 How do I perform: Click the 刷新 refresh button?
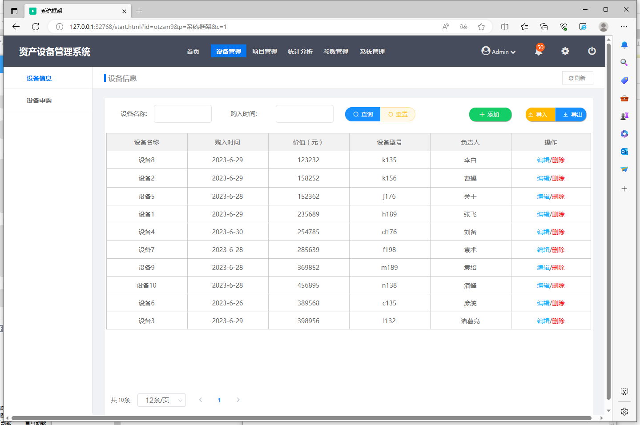coord(577,78)
